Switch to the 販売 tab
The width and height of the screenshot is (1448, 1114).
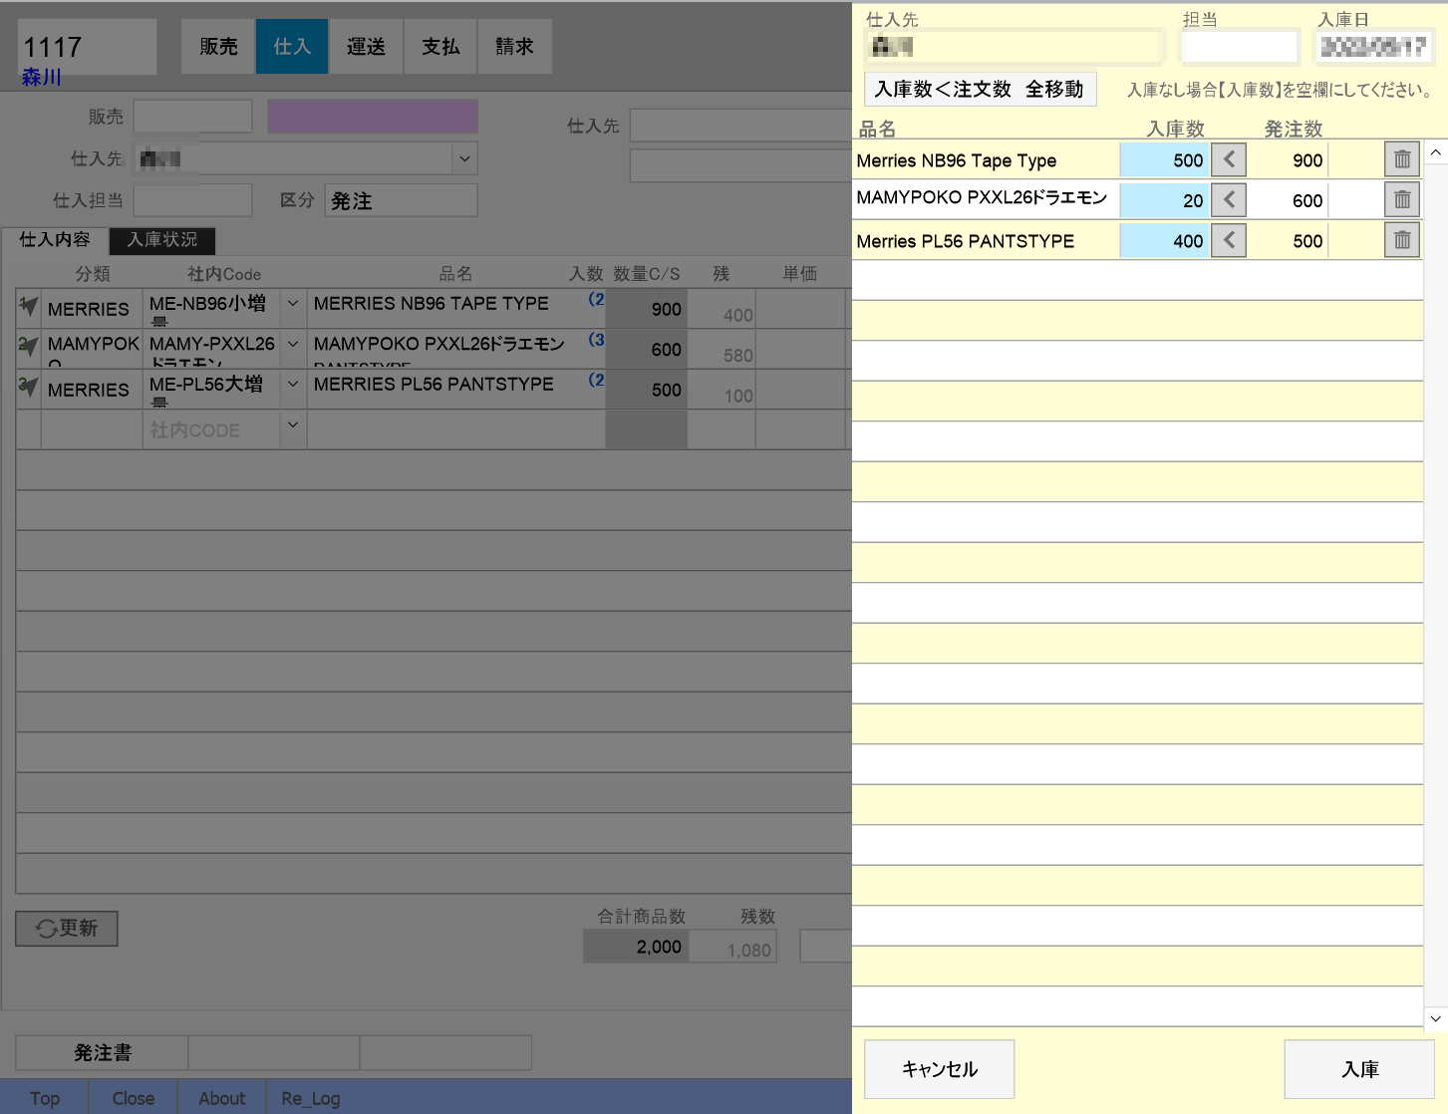(218, 47)
